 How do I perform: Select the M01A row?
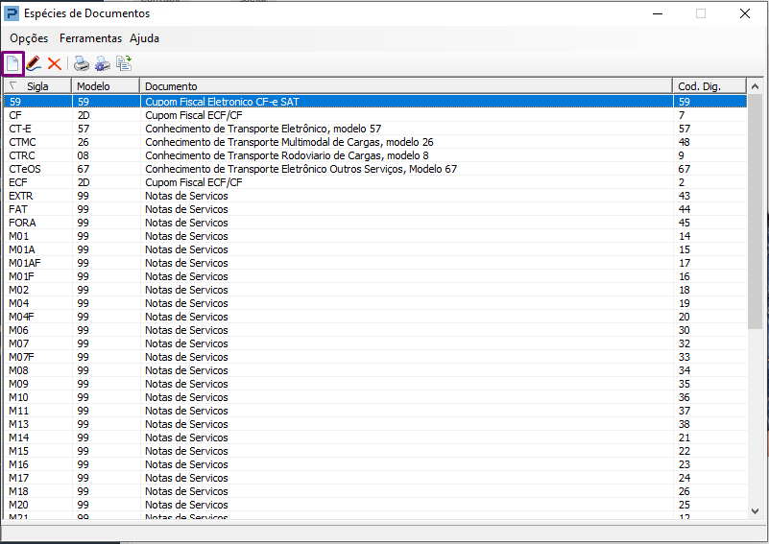[x=375, y=249]
